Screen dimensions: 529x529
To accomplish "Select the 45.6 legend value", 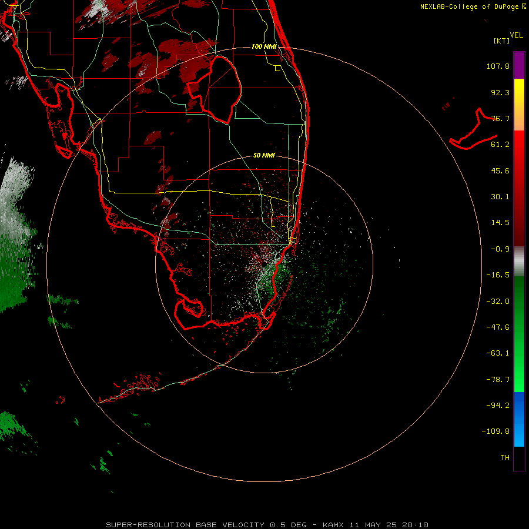I will [x=500, y=170].
